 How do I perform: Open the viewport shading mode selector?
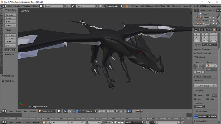pyautogui.click(x=60, y=111)
